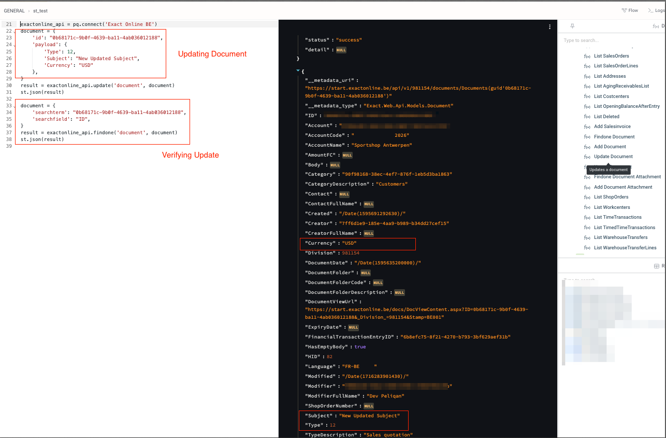Viewport: 666px width, 438px height.
Task: Choose Findone Document Attachment
Action: tap(627, 177)
